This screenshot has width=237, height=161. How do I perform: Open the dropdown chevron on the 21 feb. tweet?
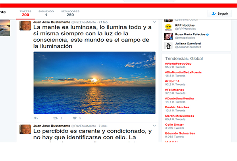[154, 22]
